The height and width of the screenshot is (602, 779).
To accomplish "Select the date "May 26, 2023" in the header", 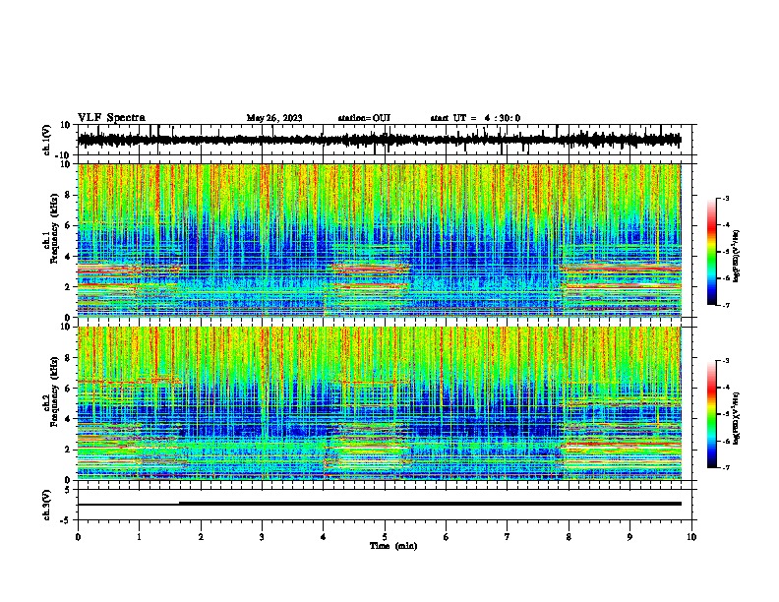I will 274,118.
